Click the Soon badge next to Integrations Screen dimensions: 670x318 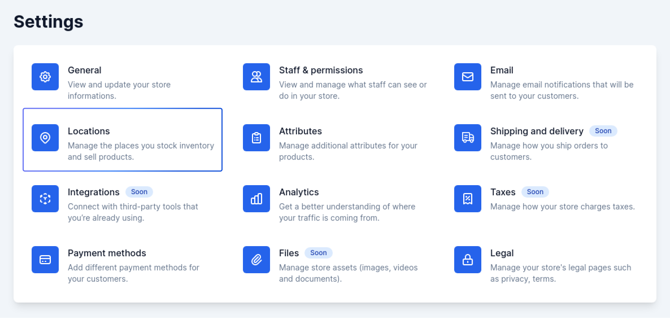139,192
